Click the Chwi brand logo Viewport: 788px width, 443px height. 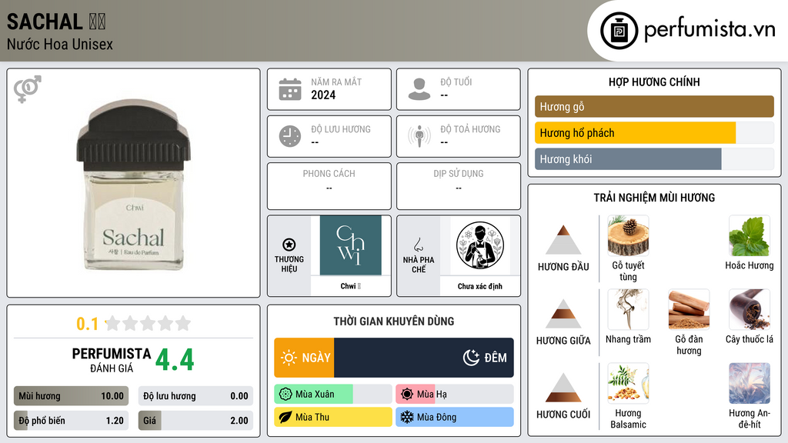point(351,245)
